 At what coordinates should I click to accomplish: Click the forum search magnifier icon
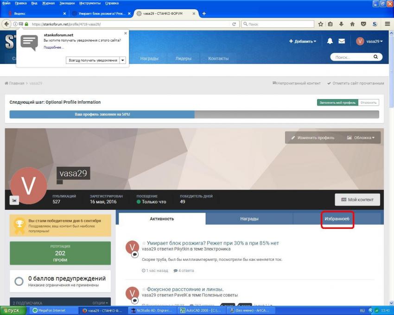(375, 57)
